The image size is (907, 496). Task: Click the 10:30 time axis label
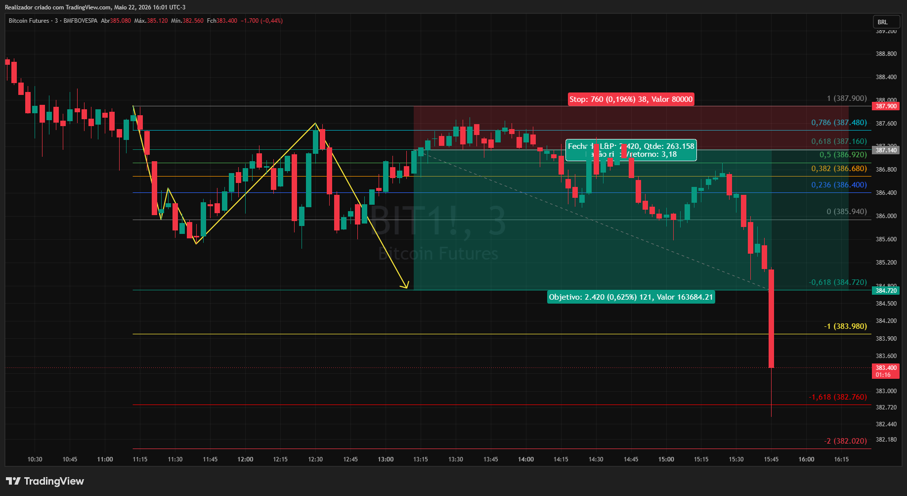click(x=35, y=459)
